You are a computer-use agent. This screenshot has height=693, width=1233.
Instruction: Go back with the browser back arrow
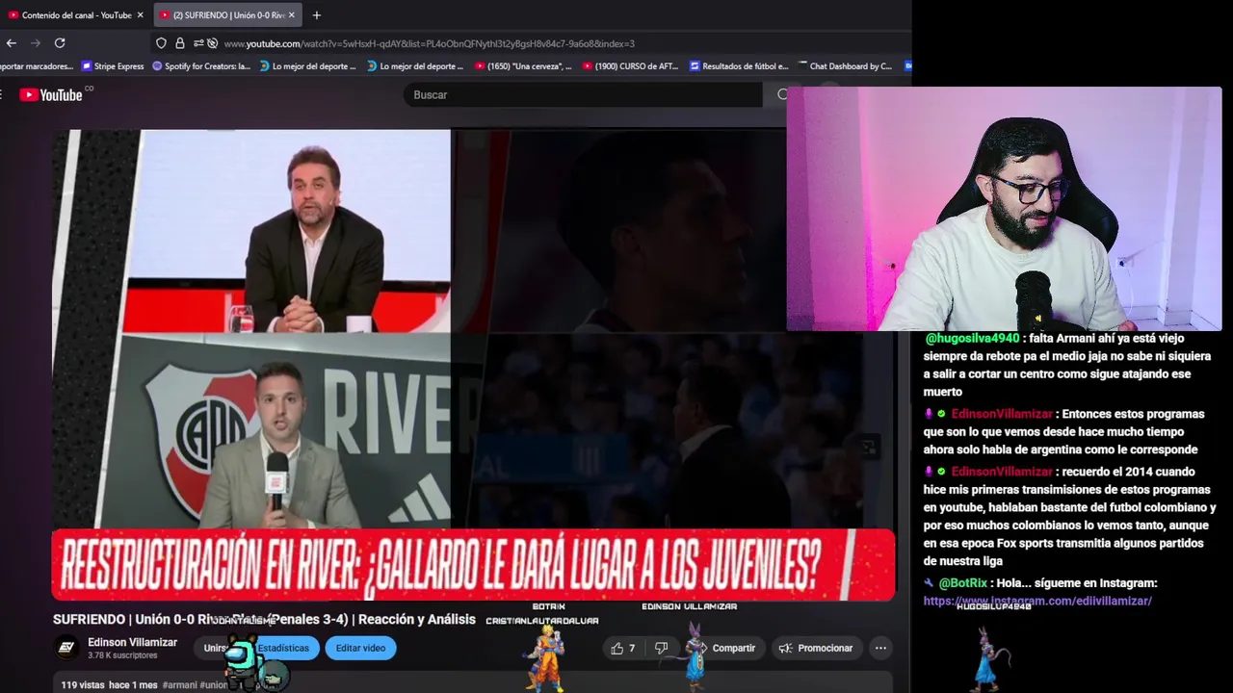click(12, 43)
